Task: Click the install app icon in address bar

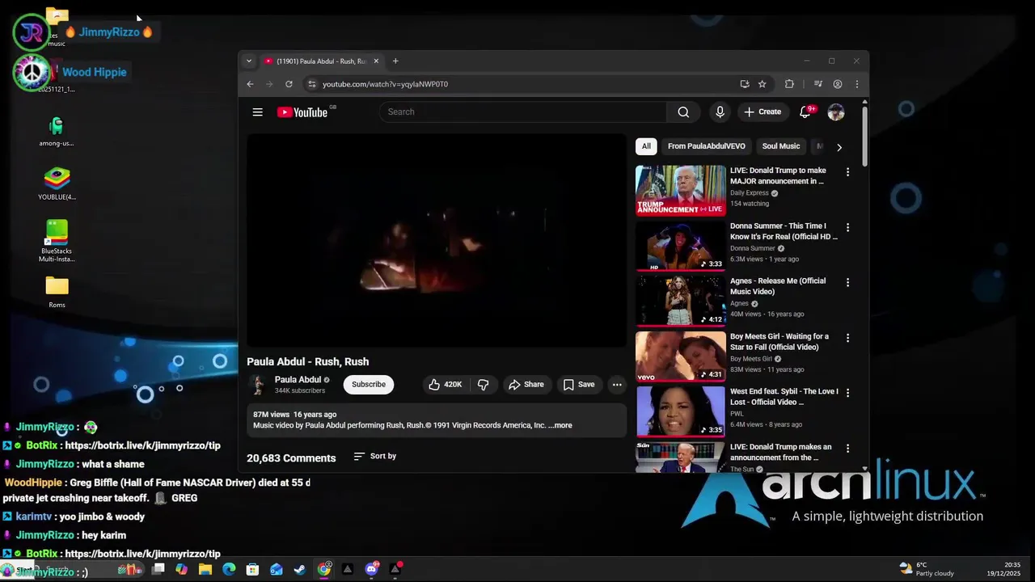Action: click(x=744, y=84)
